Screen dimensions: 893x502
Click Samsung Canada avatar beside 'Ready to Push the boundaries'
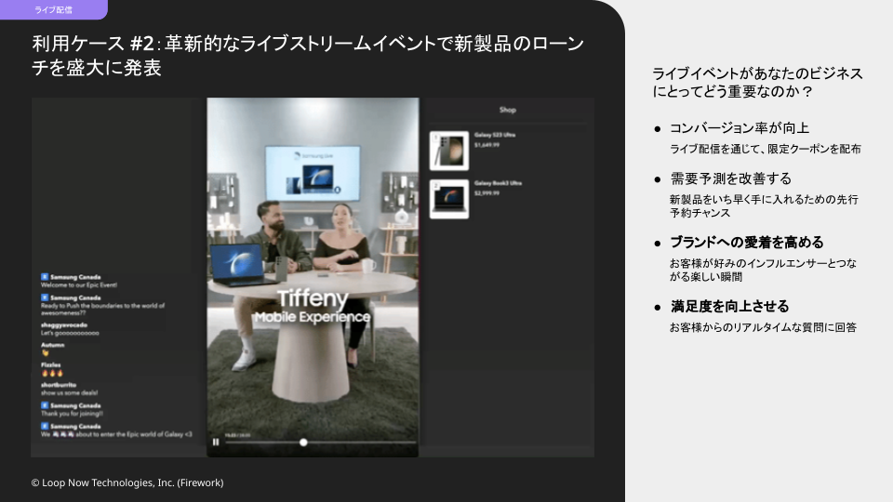[45, 297]
